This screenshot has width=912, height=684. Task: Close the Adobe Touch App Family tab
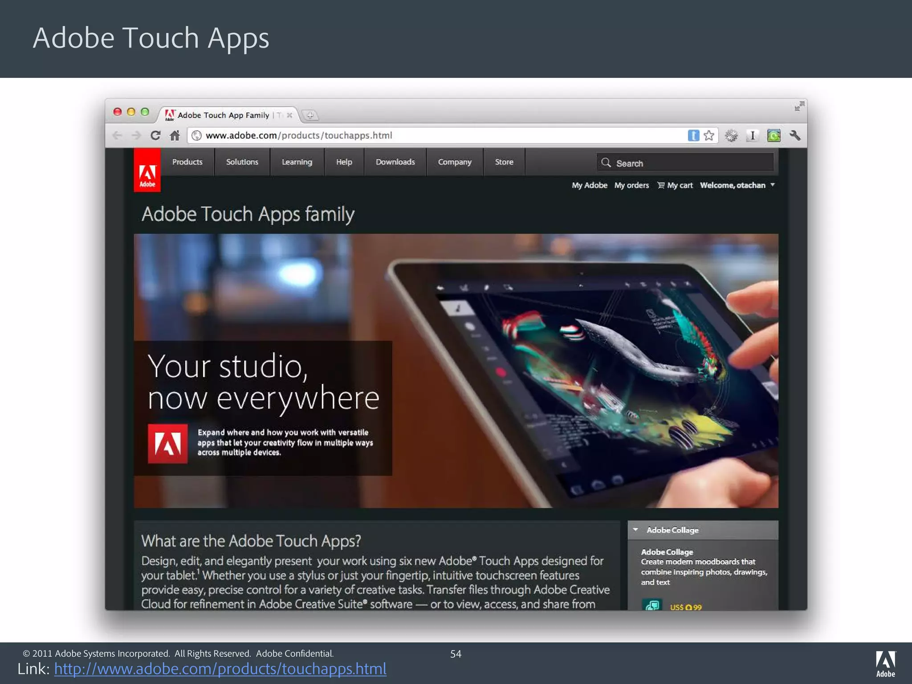coord(289,115)
